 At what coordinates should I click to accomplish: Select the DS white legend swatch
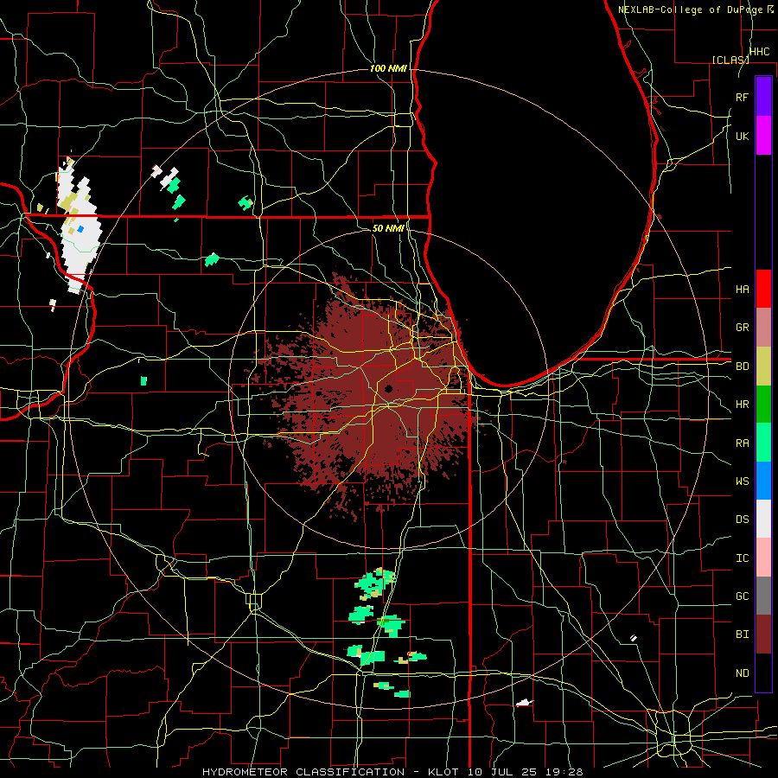pos(763,519)
